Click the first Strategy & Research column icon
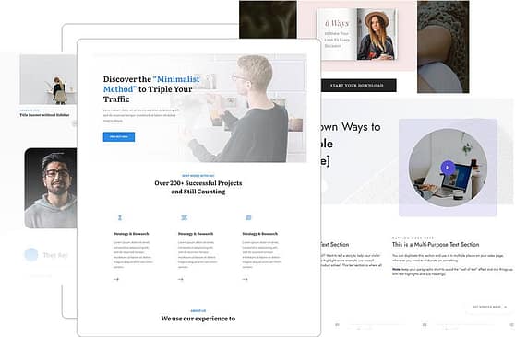This screenshot has height=337, width=515. coord(120,217)
